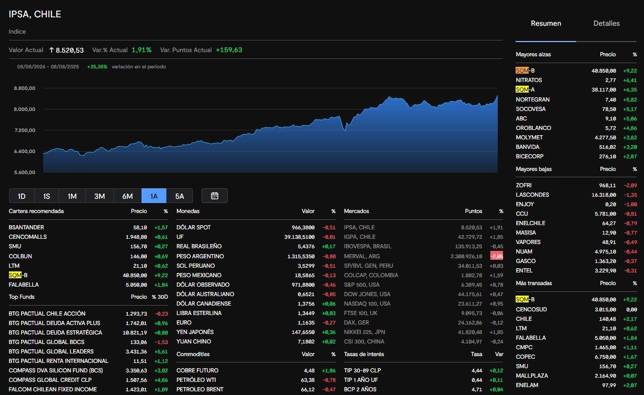Screen dimensions: 644x395
Task: Click the MERVAL red -2,05 badge
Action: [497, 256]
